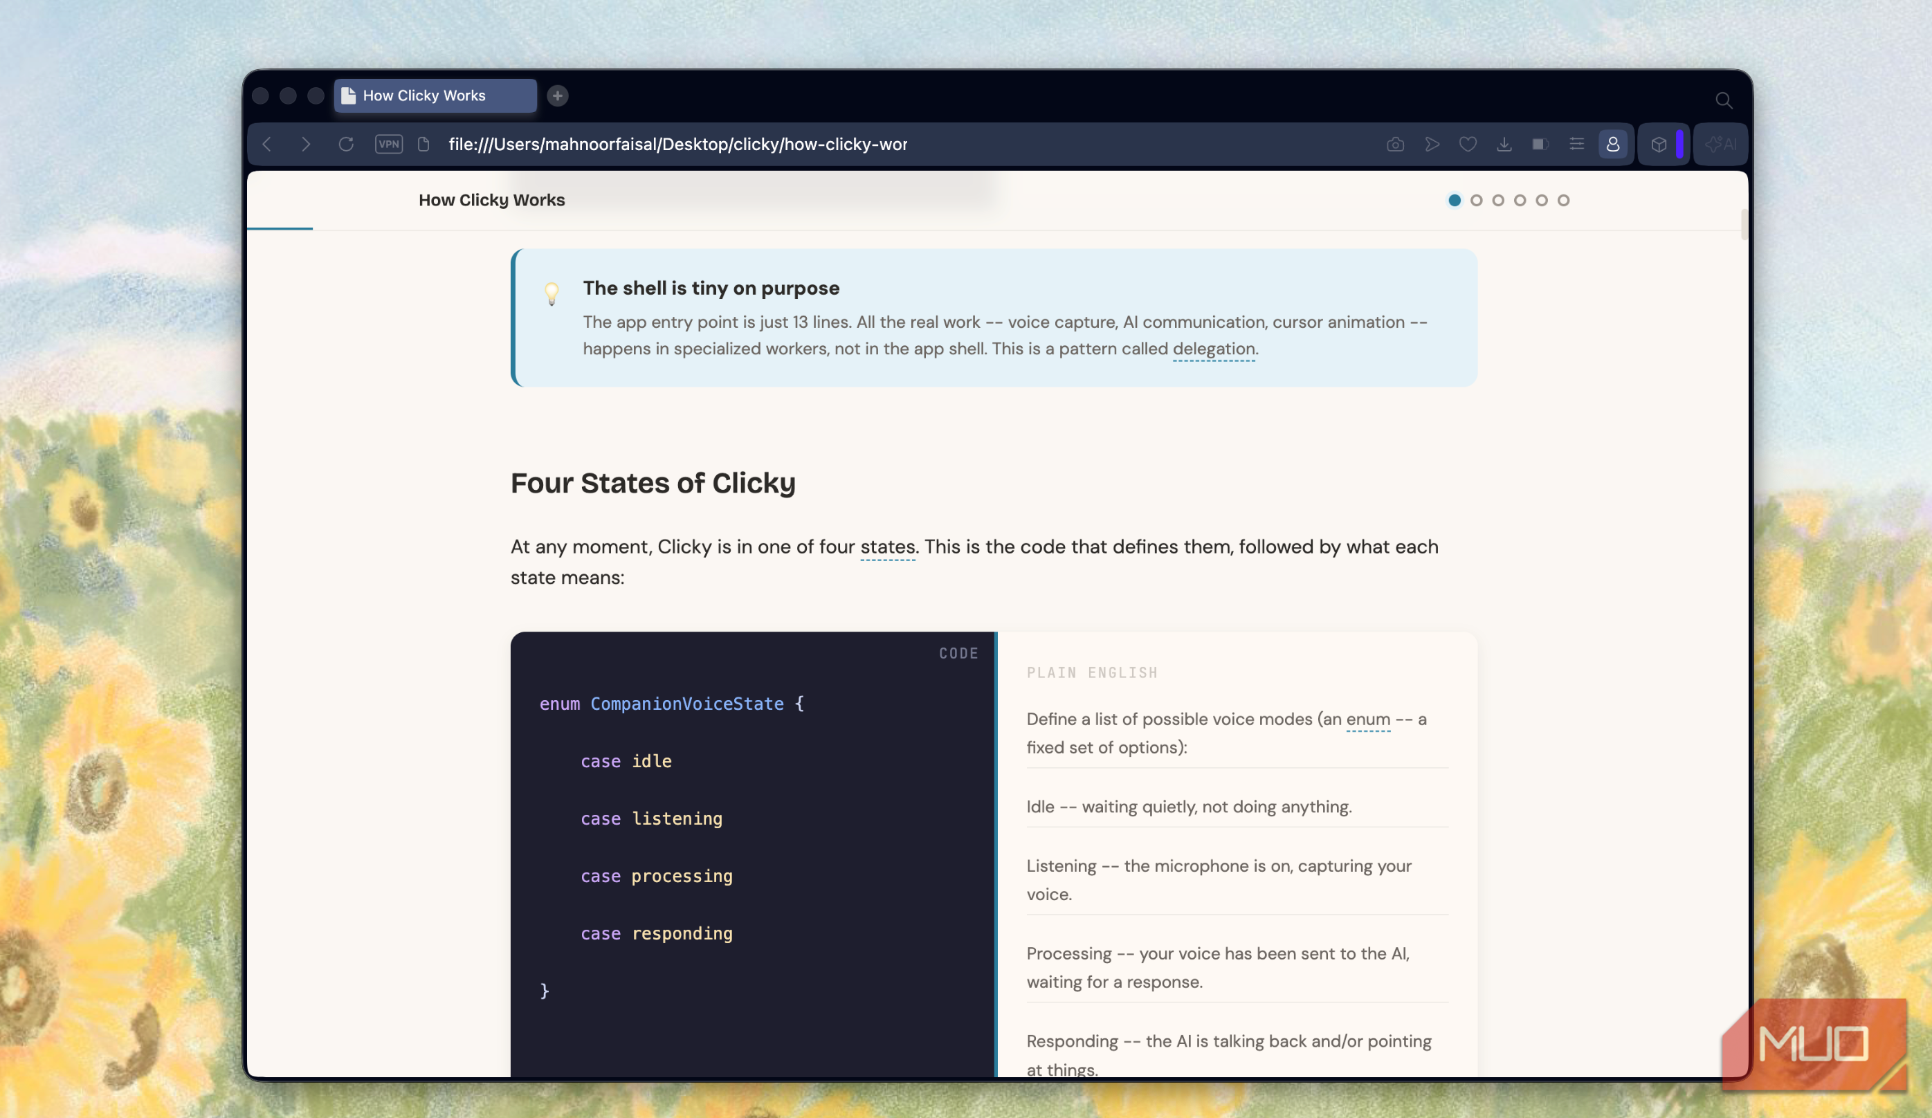Click code line 'enum CompanionVoiceState {'
This screenshot has width=1932, height=1118.
pyautogui.click(x=672, y=704)
